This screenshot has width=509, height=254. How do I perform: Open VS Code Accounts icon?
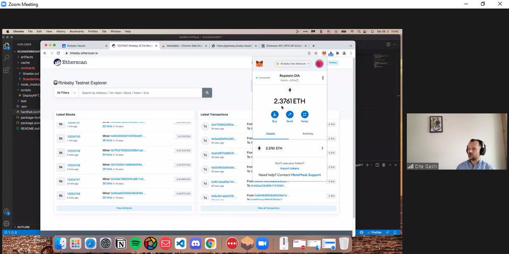[x=6, y=212]
